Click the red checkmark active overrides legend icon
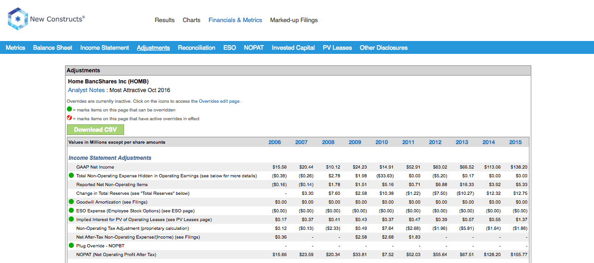 [69, 118]
